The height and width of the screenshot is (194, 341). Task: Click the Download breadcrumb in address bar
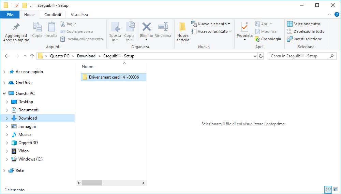pos(86,56)
